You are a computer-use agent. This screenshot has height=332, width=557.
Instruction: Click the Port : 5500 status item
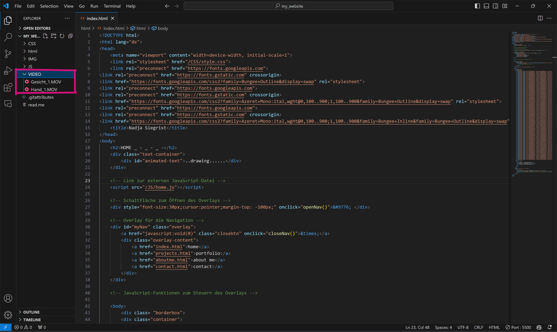click(x=518, y=327)
